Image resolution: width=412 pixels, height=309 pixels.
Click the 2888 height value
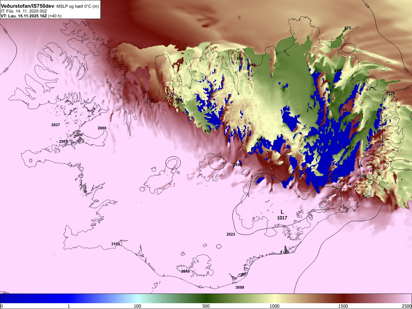[x=102, y=128]
